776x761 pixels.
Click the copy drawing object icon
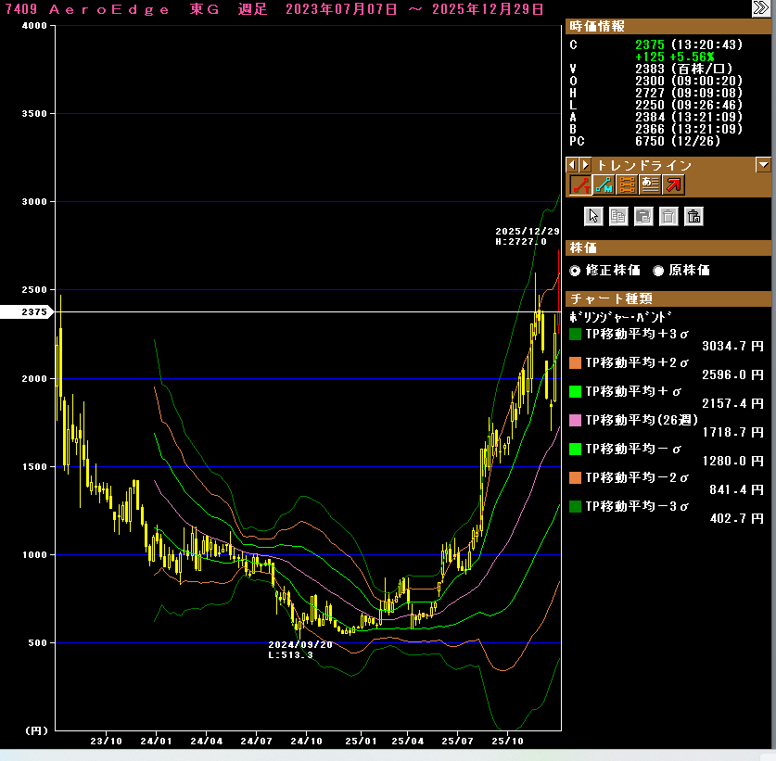(618, 216)
